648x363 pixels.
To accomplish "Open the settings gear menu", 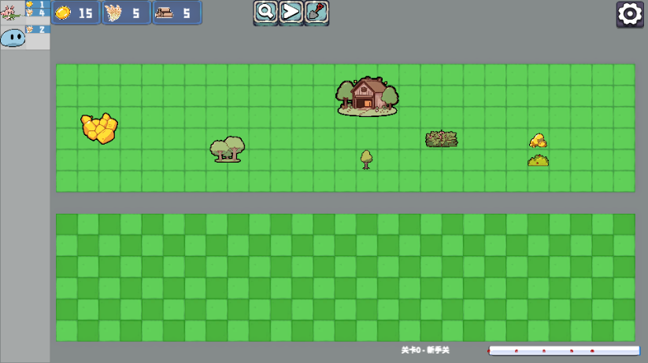I will coord(630,14).
